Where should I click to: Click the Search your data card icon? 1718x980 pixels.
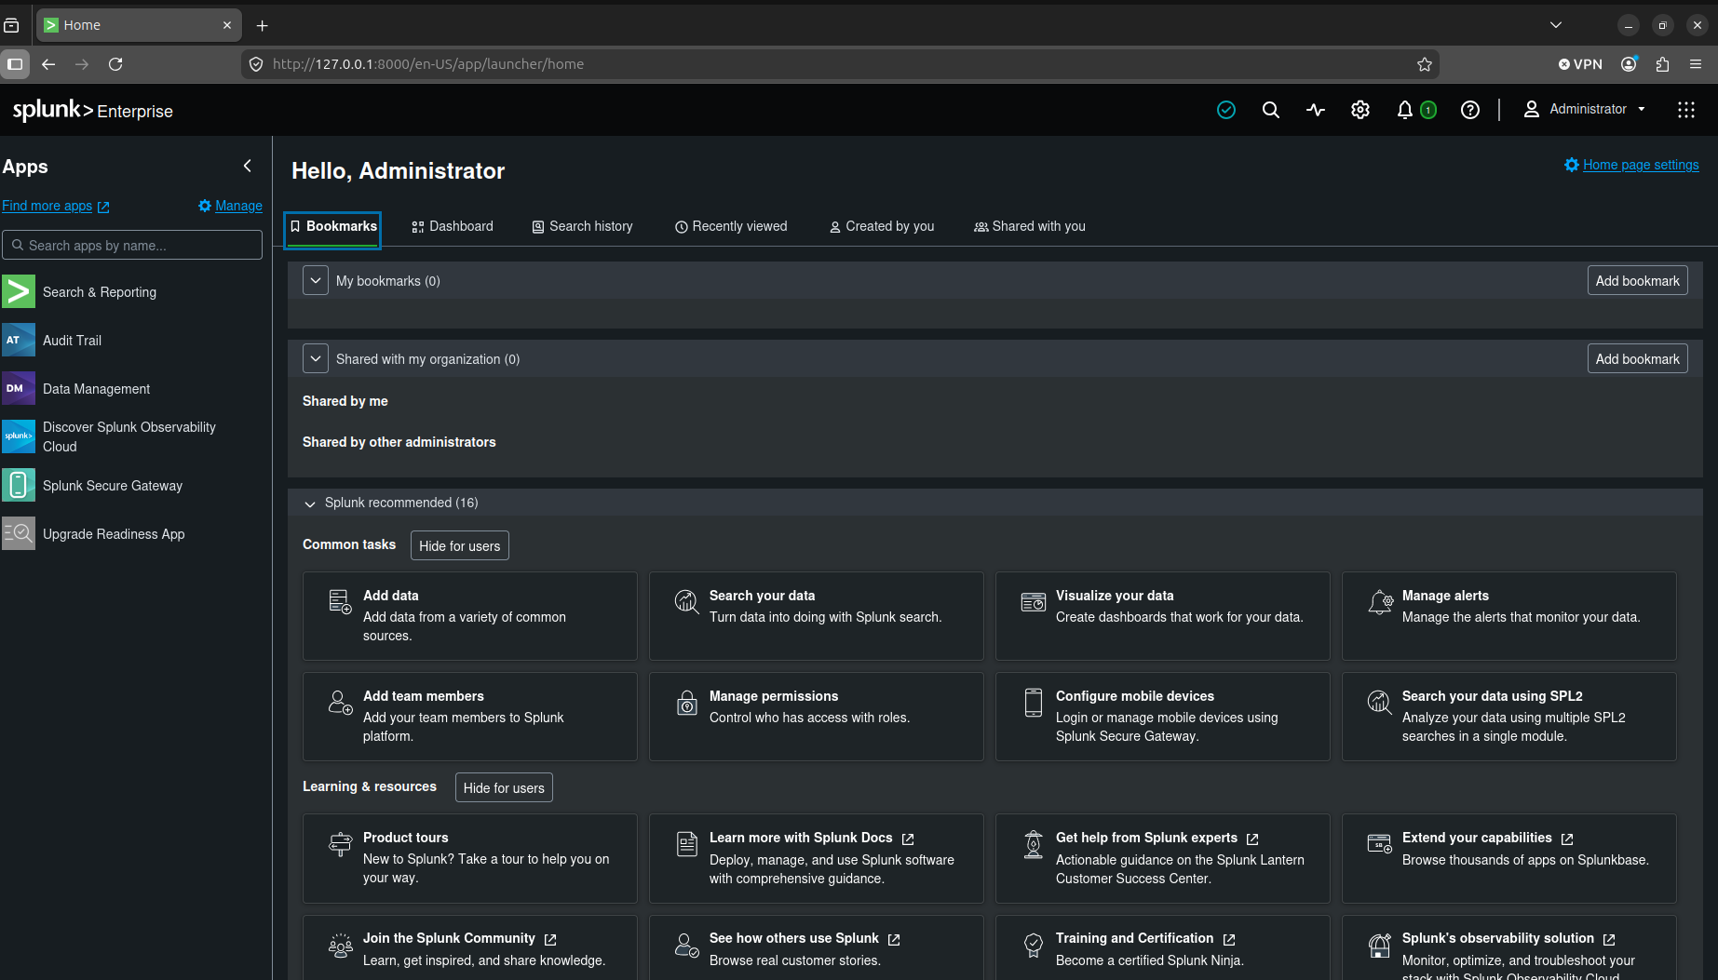686,602
